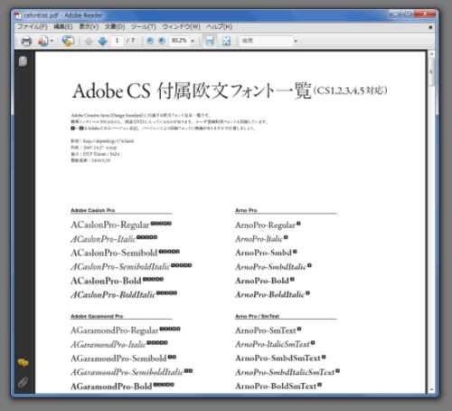Open the Comments panel icon in sidebar
Screen dimensions: 452x411
(23, 362)
